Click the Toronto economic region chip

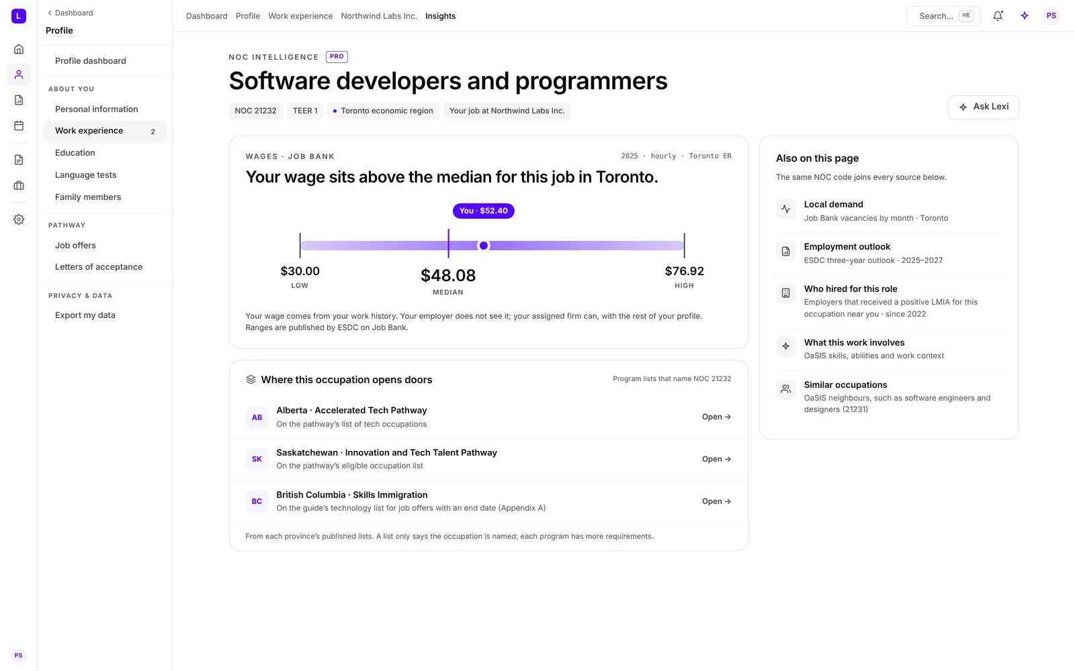383,111
